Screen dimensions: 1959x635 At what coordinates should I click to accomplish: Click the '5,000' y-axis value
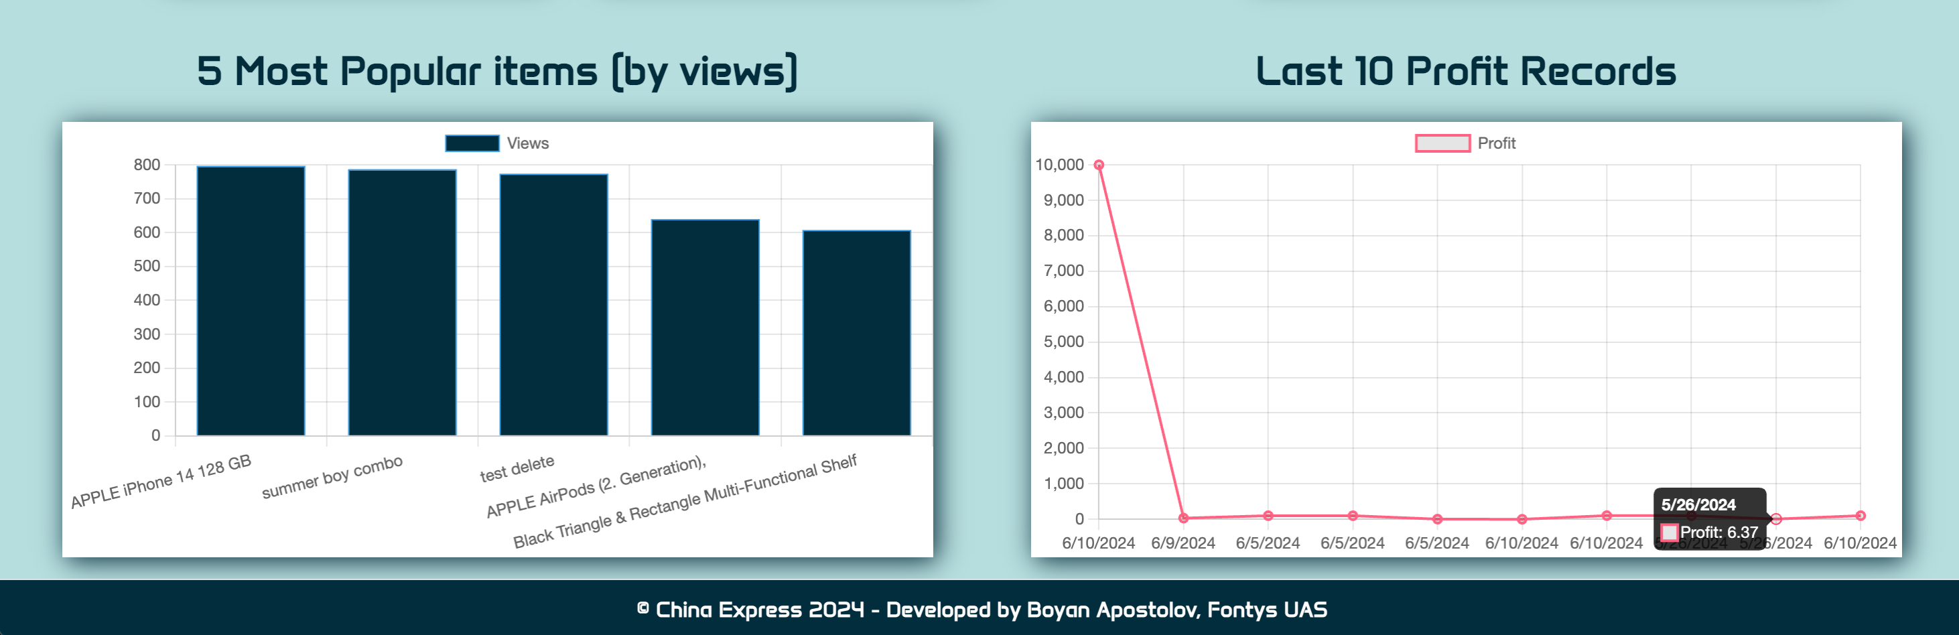click(x=1064, y=342)
